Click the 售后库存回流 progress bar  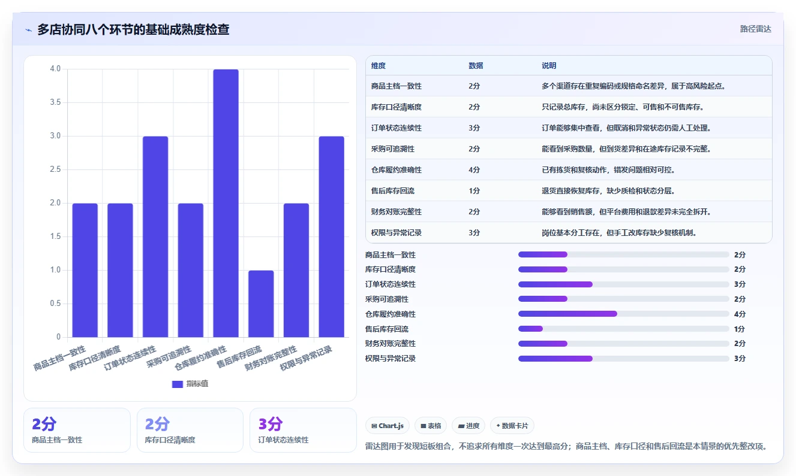pyautogui.click(x=624, y=329)
